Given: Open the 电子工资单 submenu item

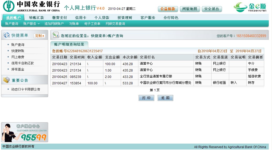Looking at the screenshot, I should 92,24.
